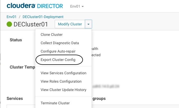Select Terminate Cluster from the menu
The image size is (179, 108).
[55, 103]
